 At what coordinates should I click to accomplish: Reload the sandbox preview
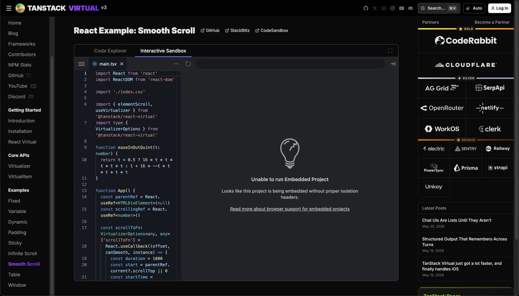188,64
